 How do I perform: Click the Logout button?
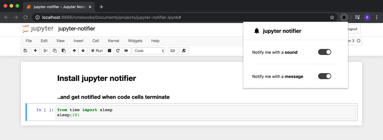352,29
